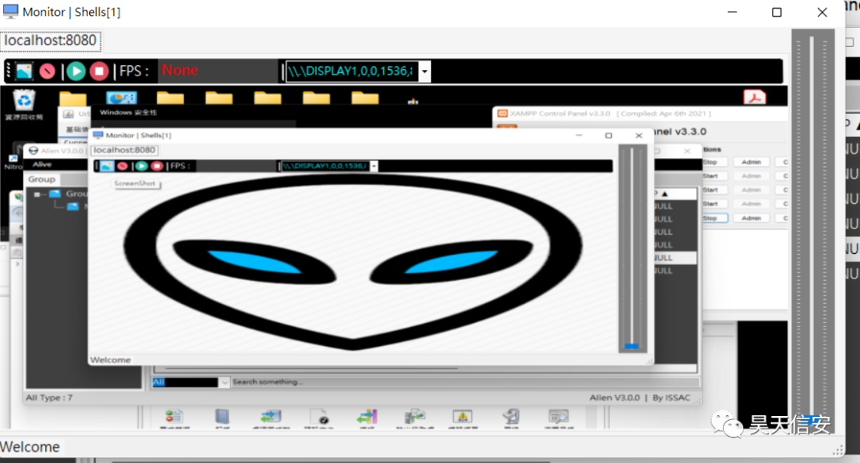Click the window with magnifier icon in the bottom row
Image resolution: width=860 pixels, height=463 pixels.
(x=558, y=416)
